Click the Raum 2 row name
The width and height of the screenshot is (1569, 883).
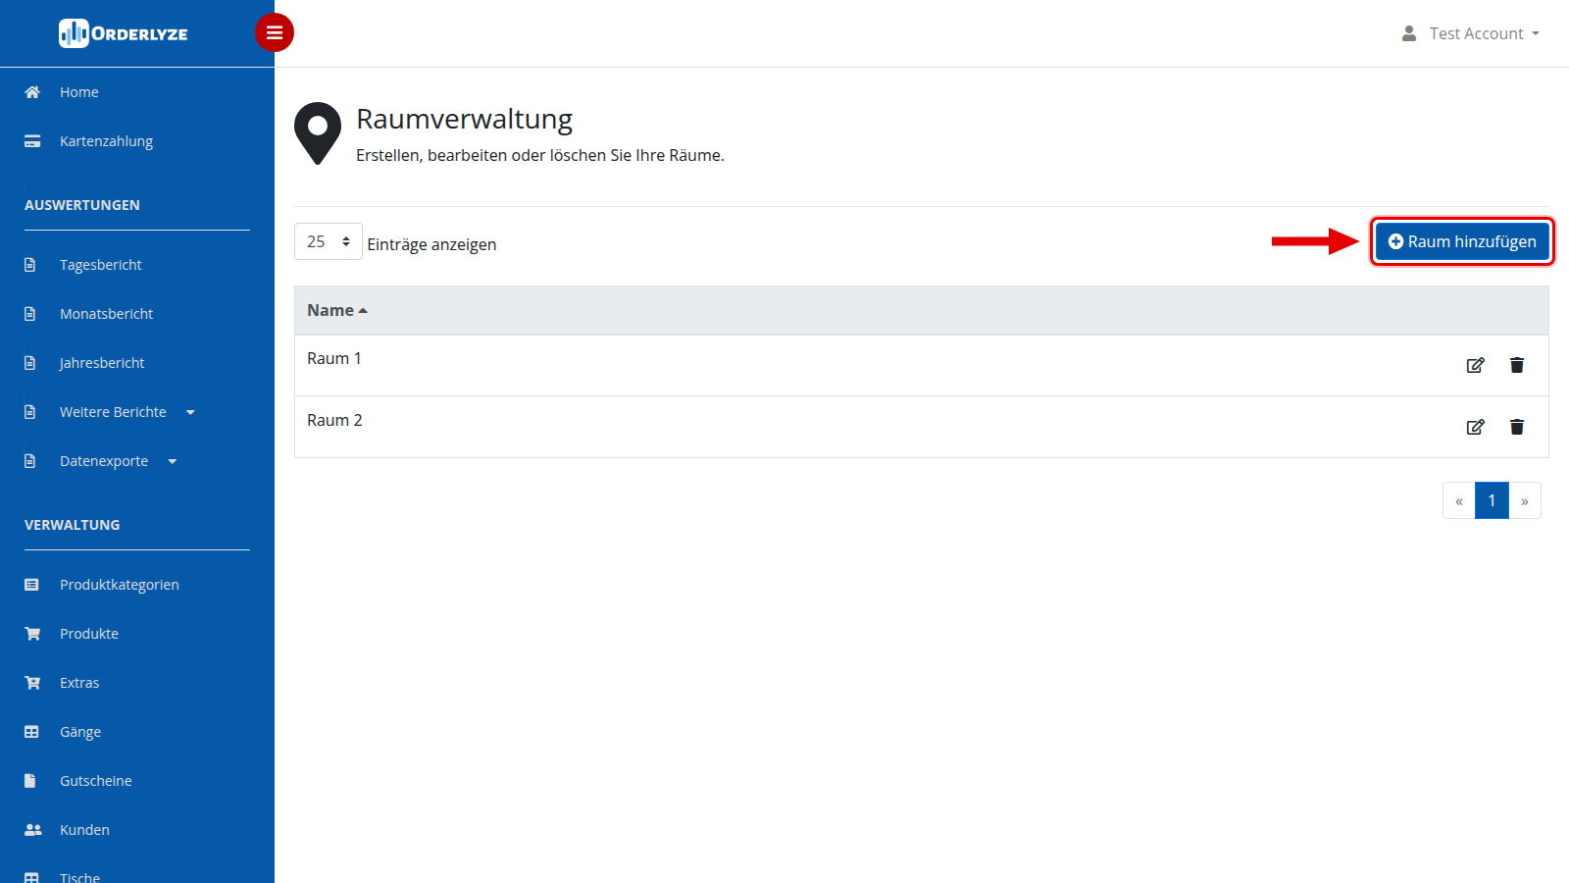tap(334, 420)
